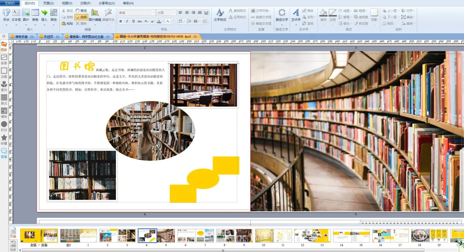Image resolution: width=464 pixels, height=252 pixels.
Task: Click the 粘贴 paste icon
Action: tap(67, 24)
